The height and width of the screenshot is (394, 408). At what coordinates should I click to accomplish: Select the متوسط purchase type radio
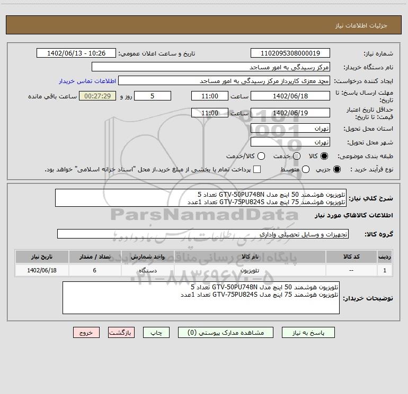[306, 169]
